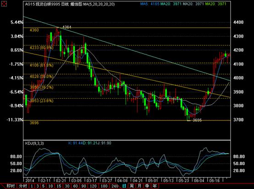Switch to the 年 yearly chart tab
Image resolution: width=254 pixels, height=189 pixels.
point(155,186)
